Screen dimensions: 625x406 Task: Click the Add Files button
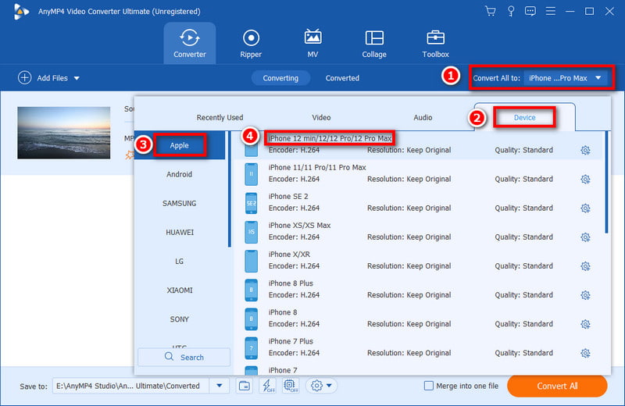coord(43,78)
